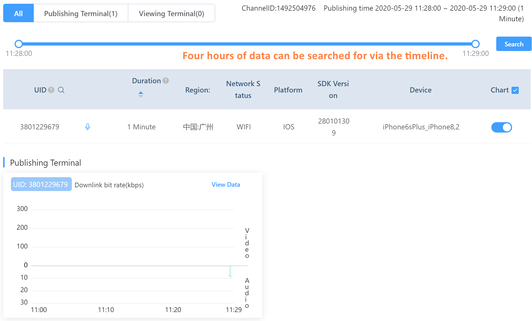
Task: Select the UID 3801229679 table cell
Action: [40, 127]
